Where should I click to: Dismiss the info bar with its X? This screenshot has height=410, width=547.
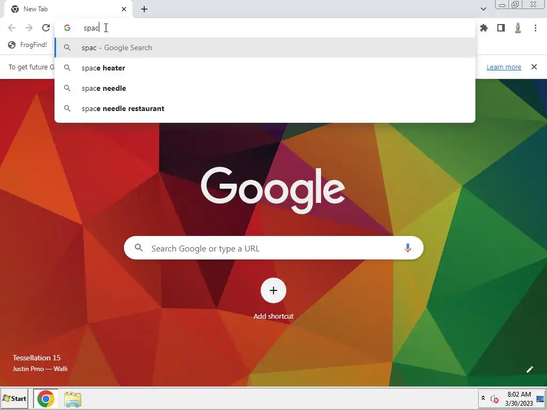click(x=534, y=67)
